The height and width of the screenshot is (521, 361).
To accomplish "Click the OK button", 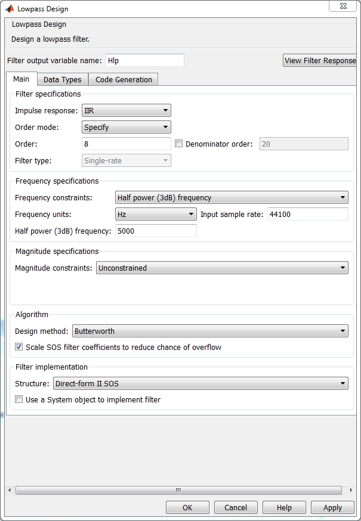I will pos(187,507).
